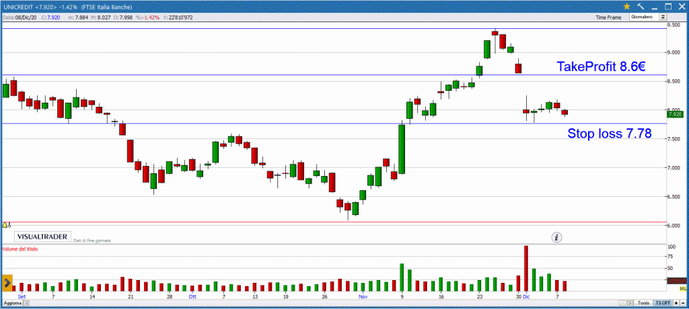This screenshot has width=689, height=309.
Task: Click the opening price O: 7.998 field
Action: click(122, 17)
